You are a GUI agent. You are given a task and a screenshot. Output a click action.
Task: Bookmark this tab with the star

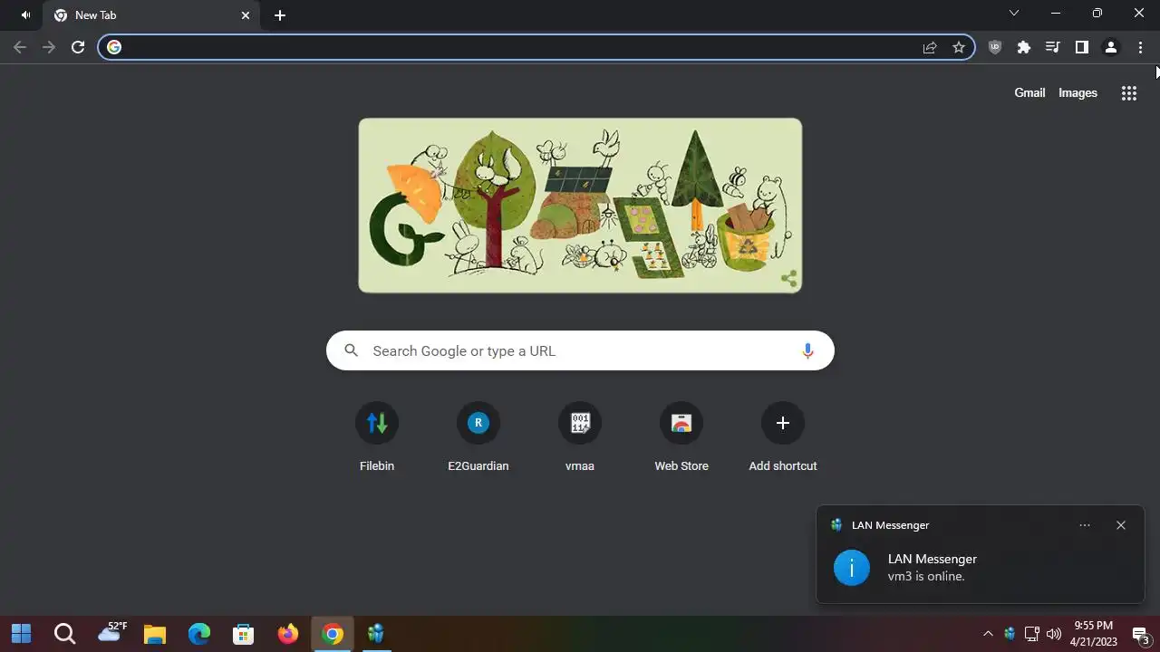point(959,47)
